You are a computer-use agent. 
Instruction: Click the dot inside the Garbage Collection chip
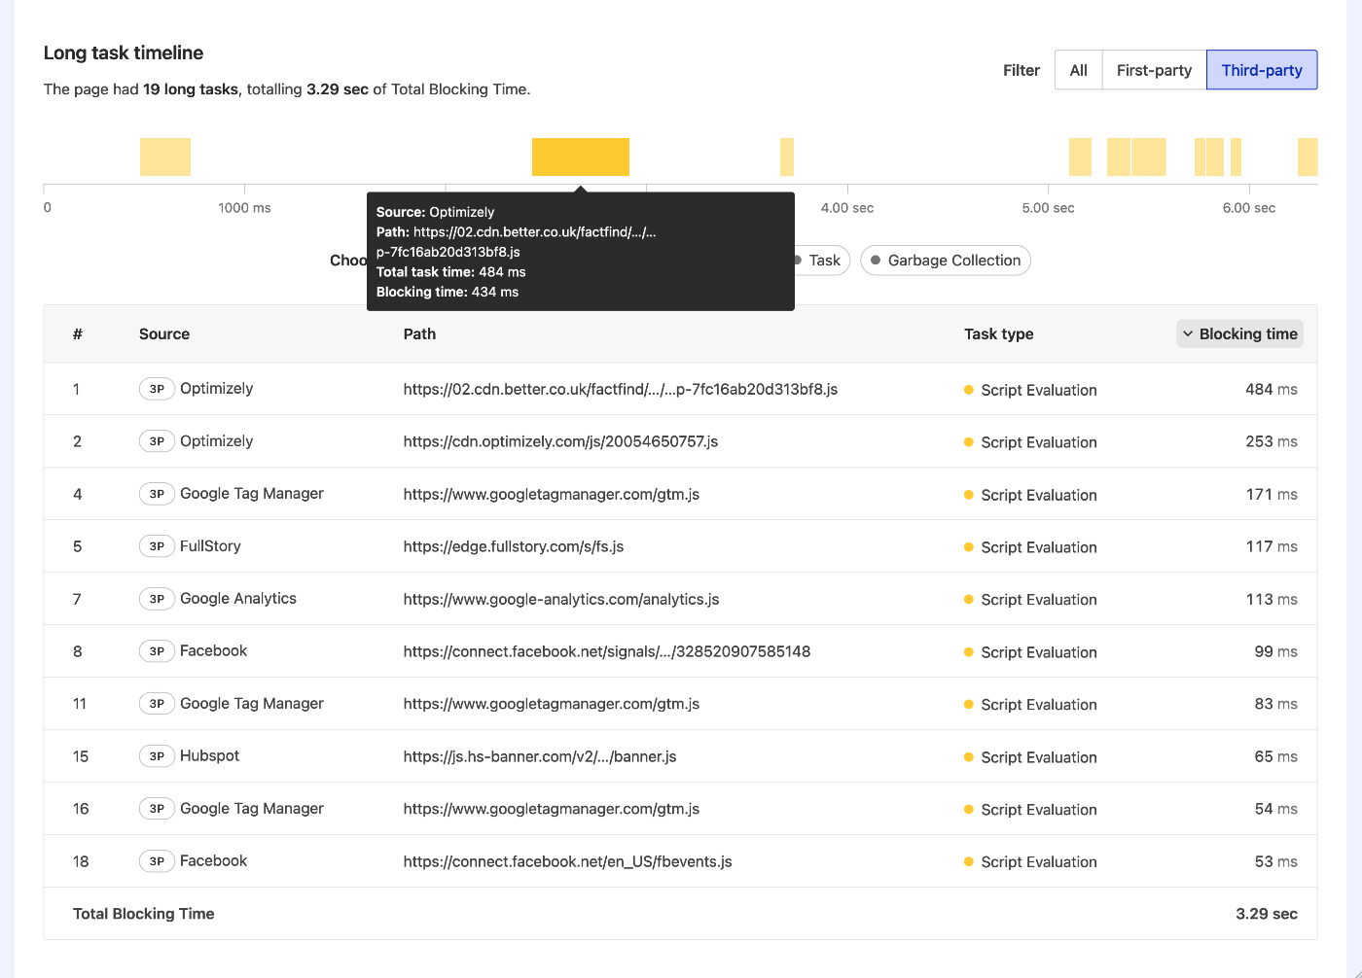tap(876, 260)
